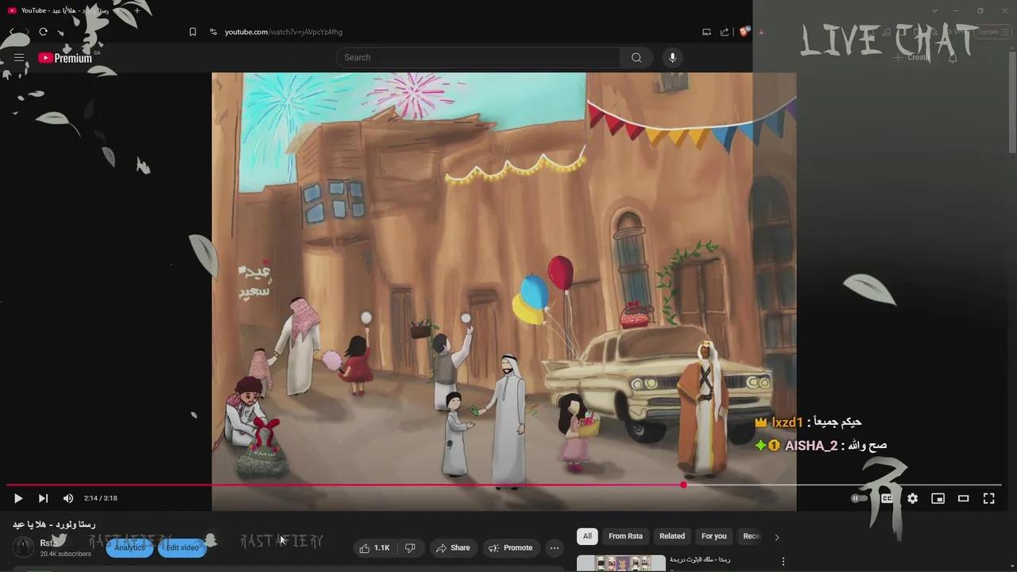The width and height of the screenshot is (1017, 572).
Task: Go back in the browser
Action: coord(12,32)
